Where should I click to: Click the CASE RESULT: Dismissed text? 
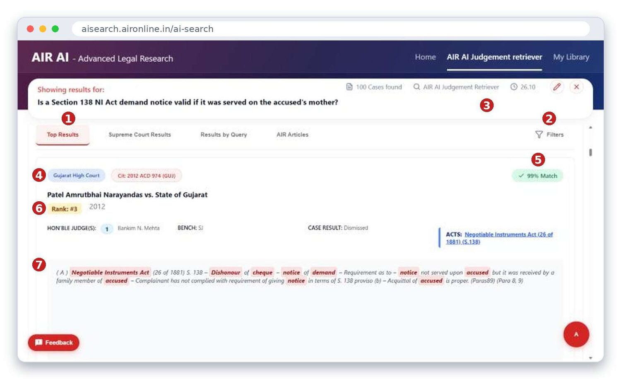click(338, 228)
